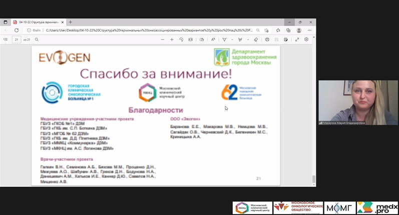
Task: Zoom in the PDF with plus
Action: click(172, 39)
